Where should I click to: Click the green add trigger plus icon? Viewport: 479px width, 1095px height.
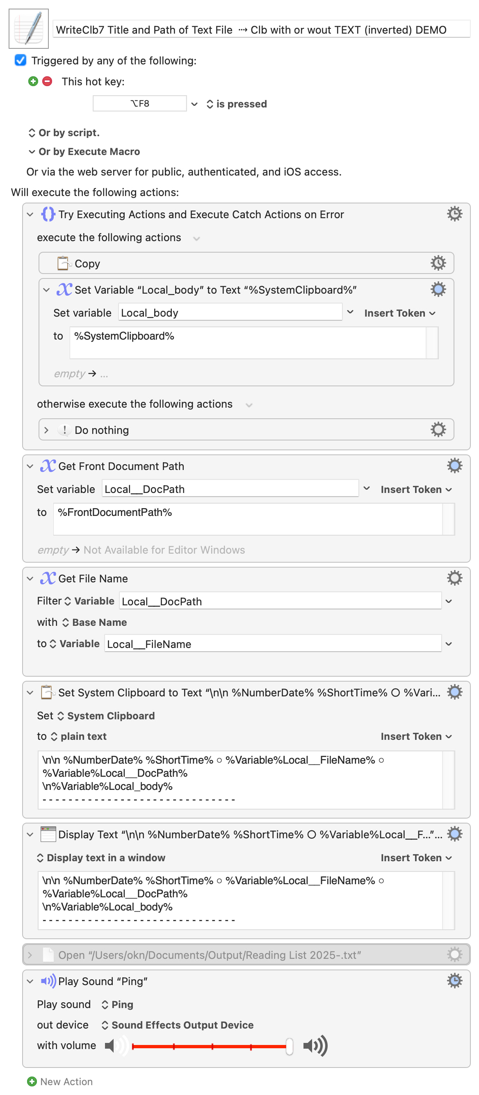[x=33, y=81]
